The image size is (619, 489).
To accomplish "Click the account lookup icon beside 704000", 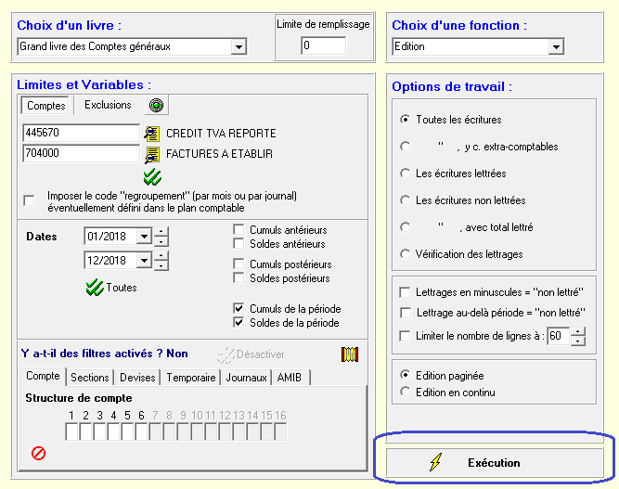I will tap(152, 154).
